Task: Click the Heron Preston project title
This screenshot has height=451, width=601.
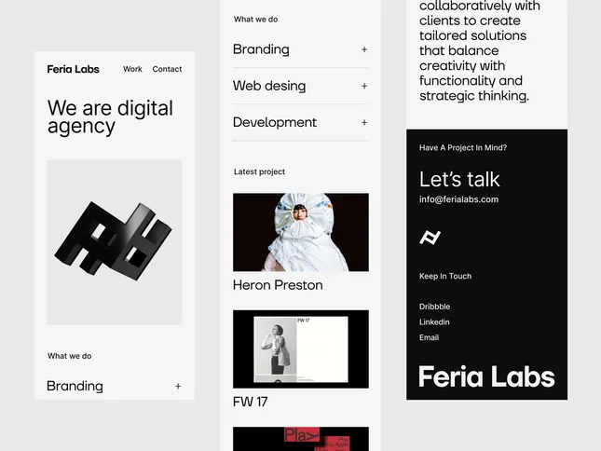Action: pyautogui.click(x=278, y=285)
